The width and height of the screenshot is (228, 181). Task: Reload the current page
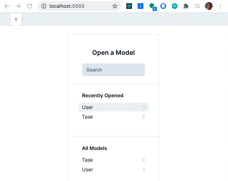30,6
